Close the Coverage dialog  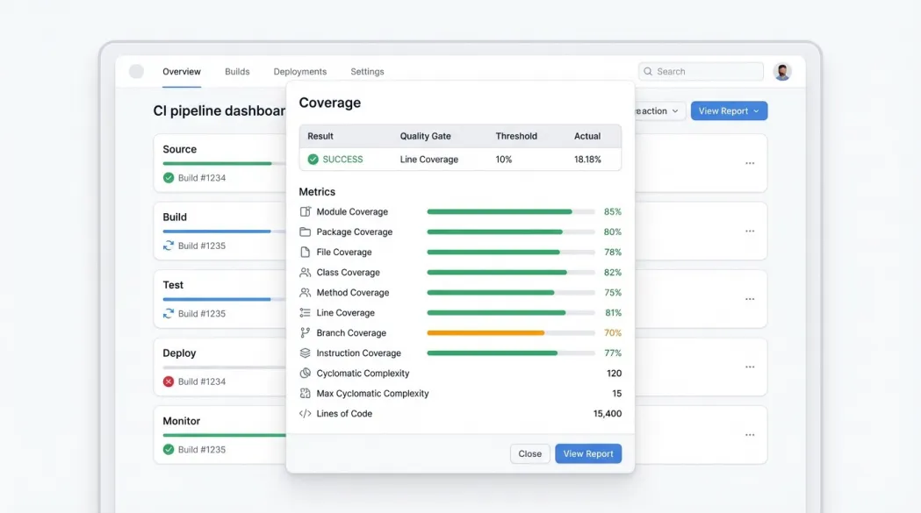pos(529,454)
